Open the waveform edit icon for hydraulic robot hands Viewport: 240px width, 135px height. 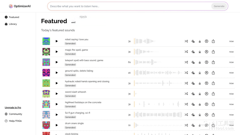pos(193,83)
